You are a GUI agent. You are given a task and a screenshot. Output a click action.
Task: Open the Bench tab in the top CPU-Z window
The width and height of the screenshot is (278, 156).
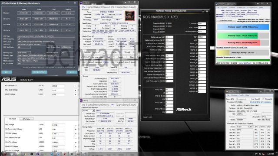click(126, 7)
